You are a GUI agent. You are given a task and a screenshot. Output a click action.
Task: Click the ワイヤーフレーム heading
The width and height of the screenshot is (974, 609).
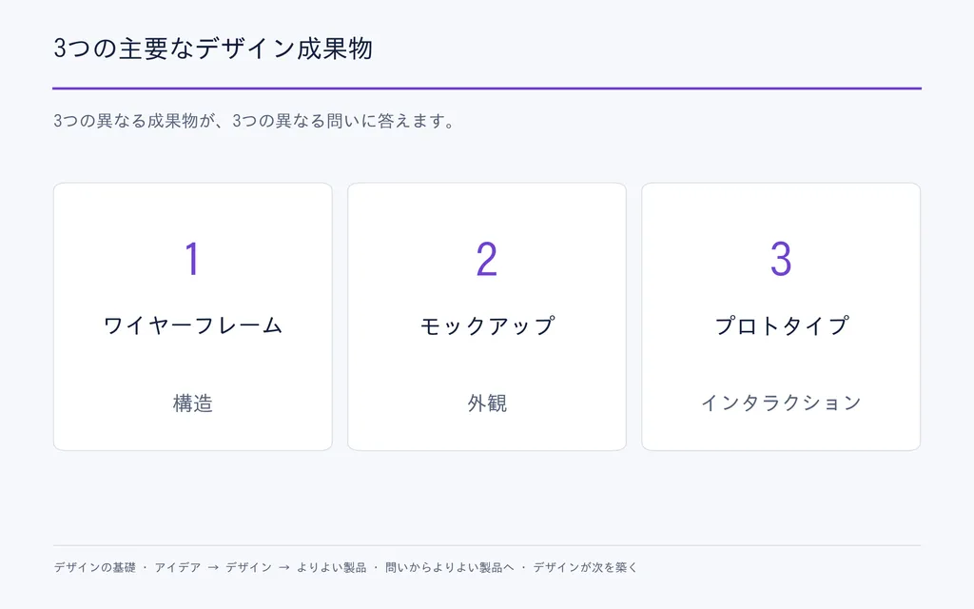coord(192,325)
